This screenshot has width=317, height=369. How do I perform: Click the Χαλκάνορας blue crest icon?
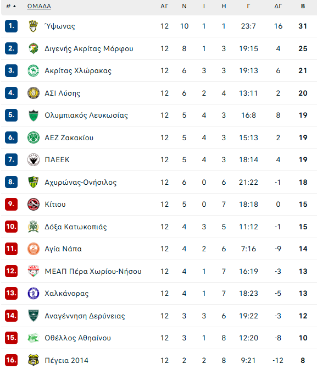pos(34,293)
